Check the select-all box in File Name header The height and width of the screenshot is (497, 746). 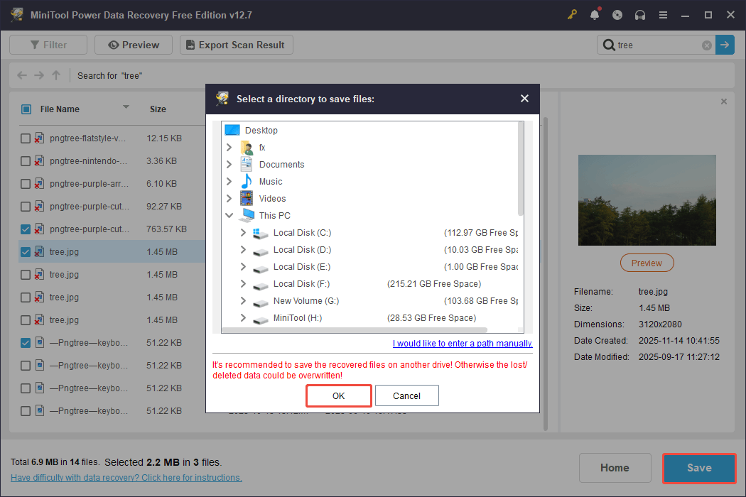pyautogui.click(x=26, y=109)
